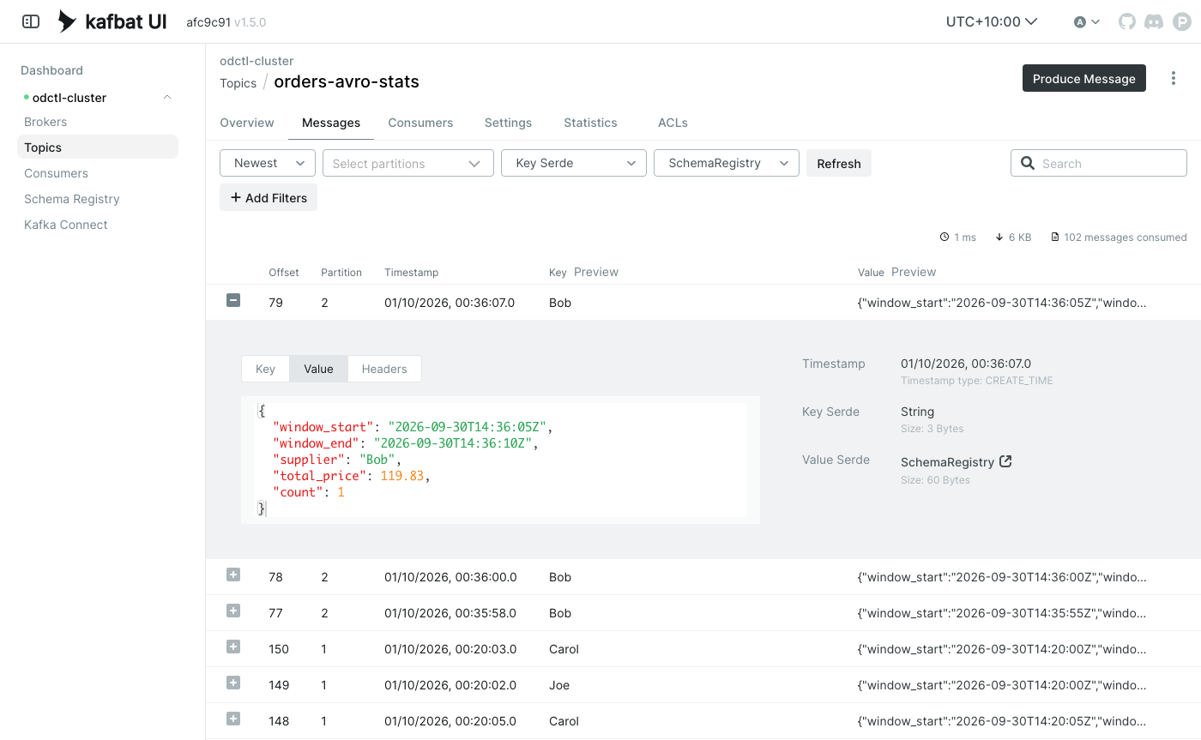Screen dimensions: 1201x740
Task: Expand message row at offset 78
Action: click(233, 575)
